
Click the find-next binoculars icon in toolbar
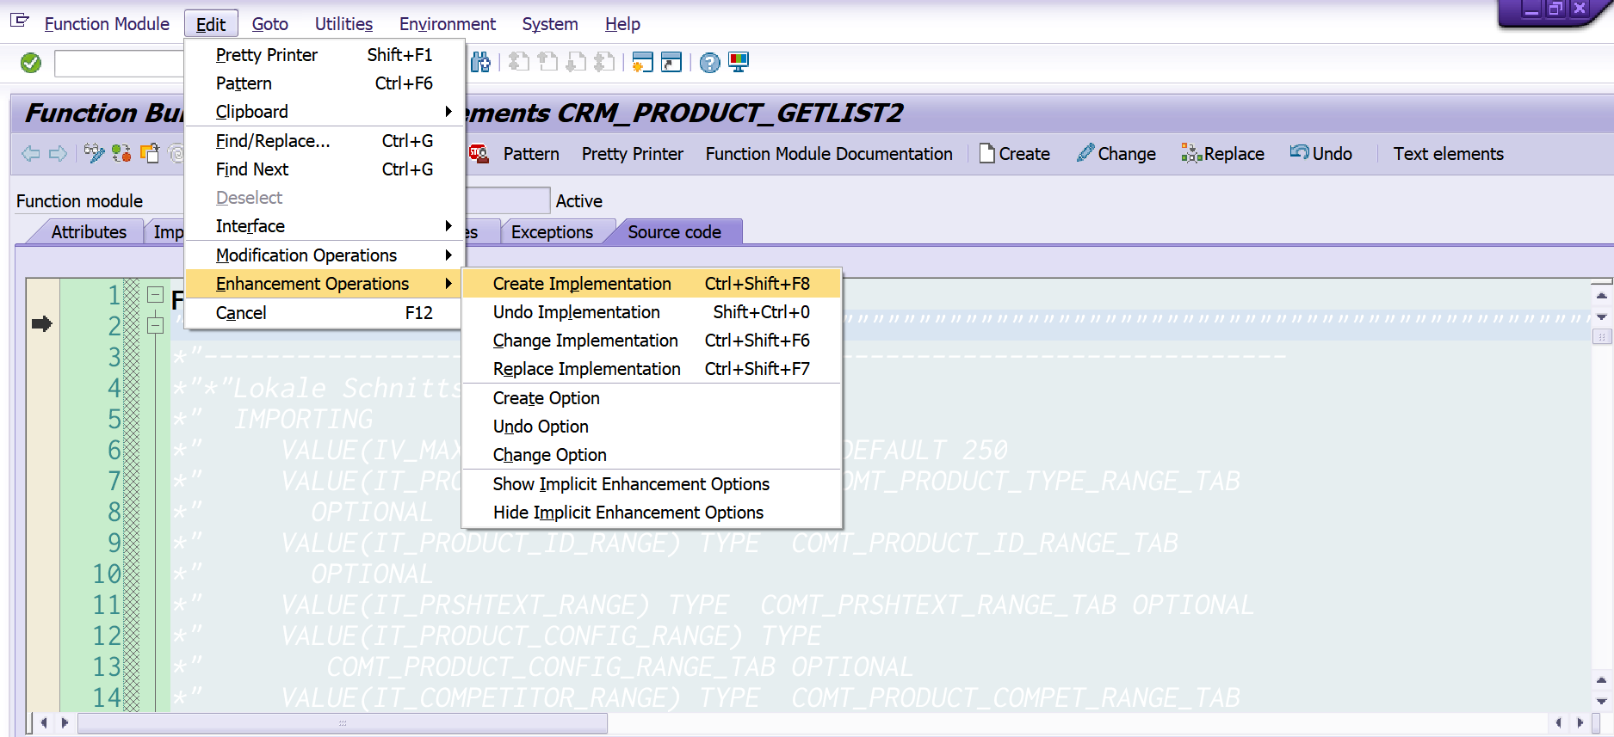point(480,62)
